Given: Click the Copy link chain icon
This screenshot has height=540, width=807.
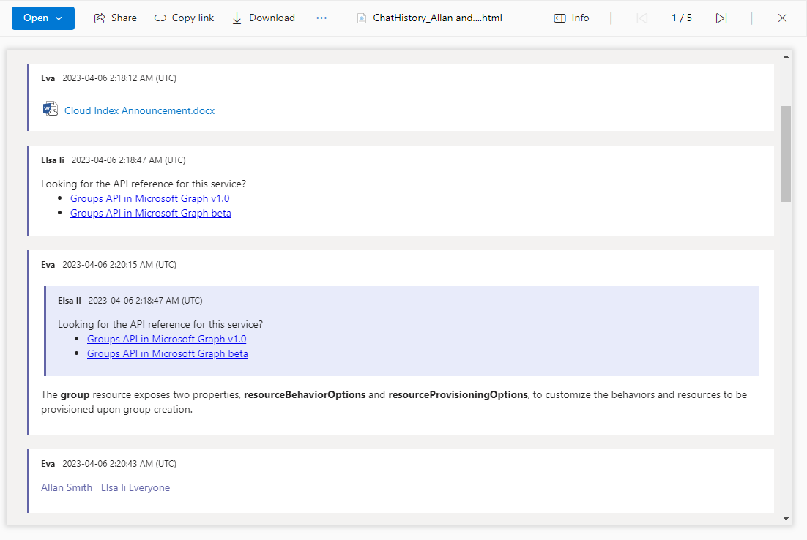Looking at the screenshot, I should click(160, 18).
